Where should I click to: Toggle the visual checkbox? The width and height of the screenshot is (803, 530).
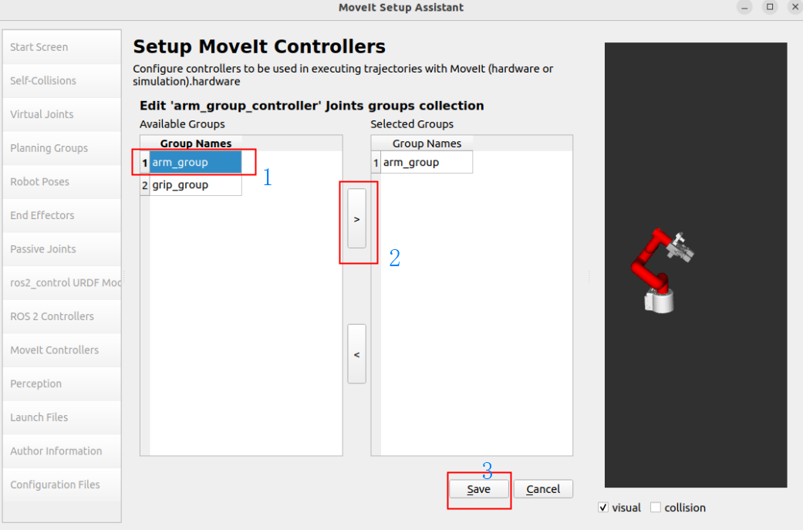coord(603,508)
